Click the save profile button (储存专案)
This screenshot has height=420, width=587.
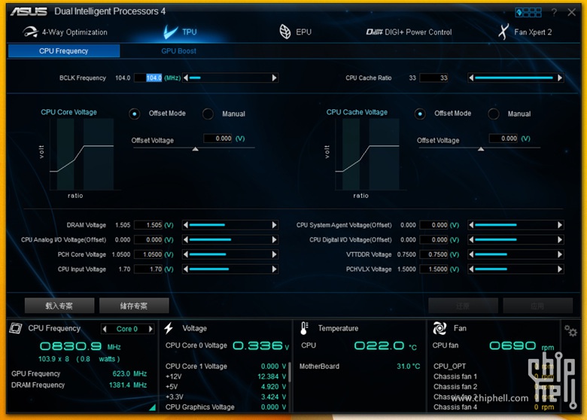(134, 306)
